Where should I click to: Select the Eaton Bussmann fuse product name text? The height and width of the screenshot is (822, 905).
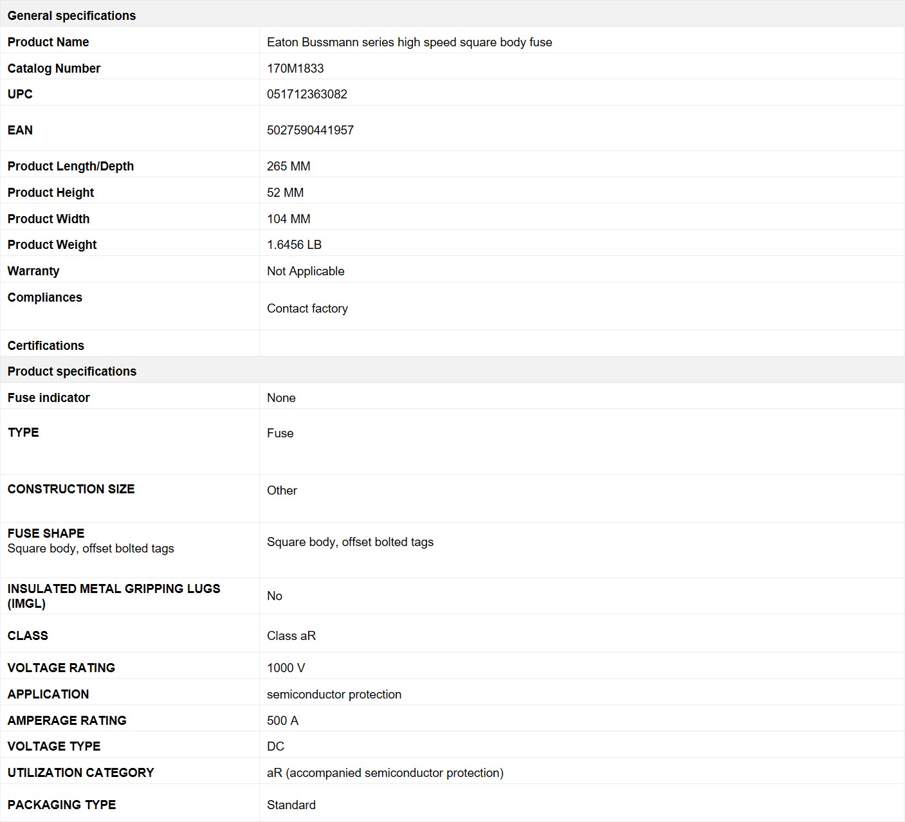pyautogui.click(x=409, y=42)
